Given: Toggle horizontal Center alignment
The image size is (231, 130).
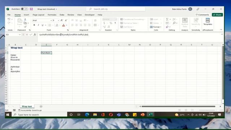Looking at the screenshot, I should [x=77, y=25].
